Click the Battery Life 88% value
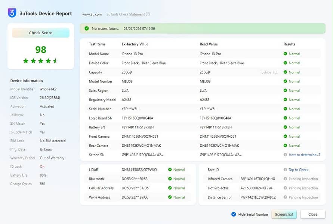This screenshot has height=224, width=333. point(43,175)
